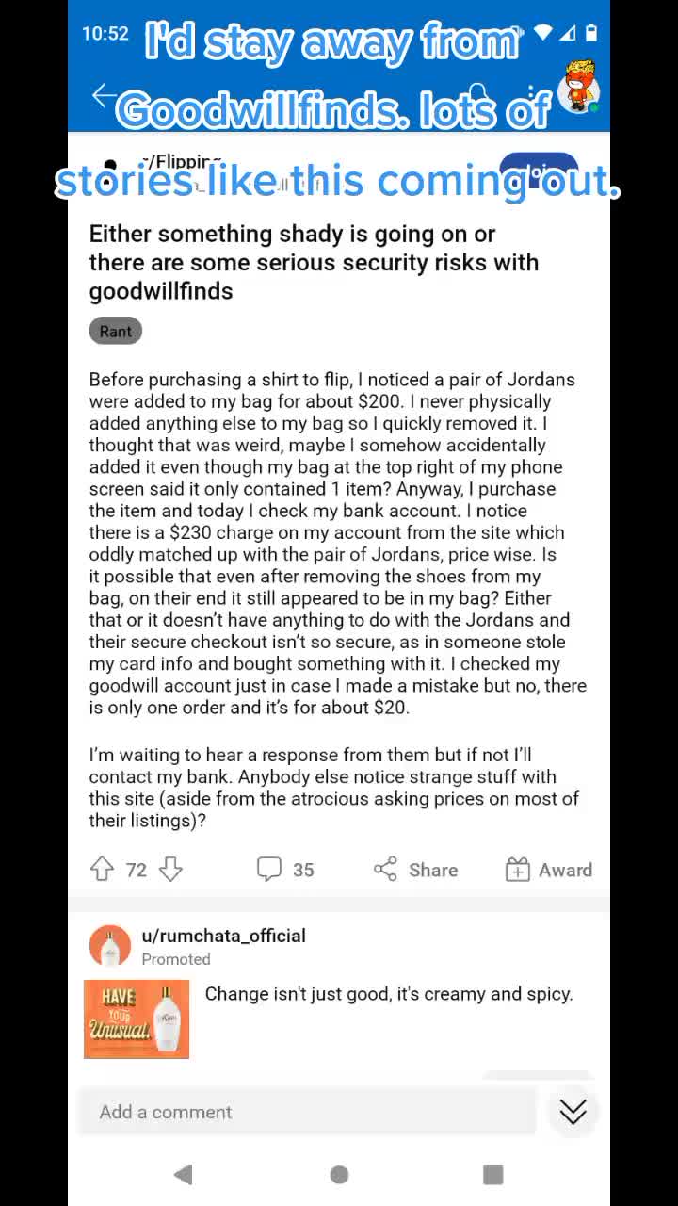Downvote the goodwillfinds post
The height and width of the screenshot is (1206, 678).
tap(170, 869)
